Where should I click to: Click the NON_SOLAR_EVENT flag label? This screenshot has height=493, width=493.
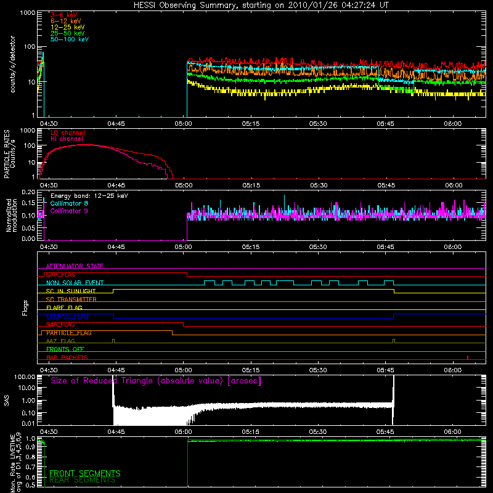75,283
